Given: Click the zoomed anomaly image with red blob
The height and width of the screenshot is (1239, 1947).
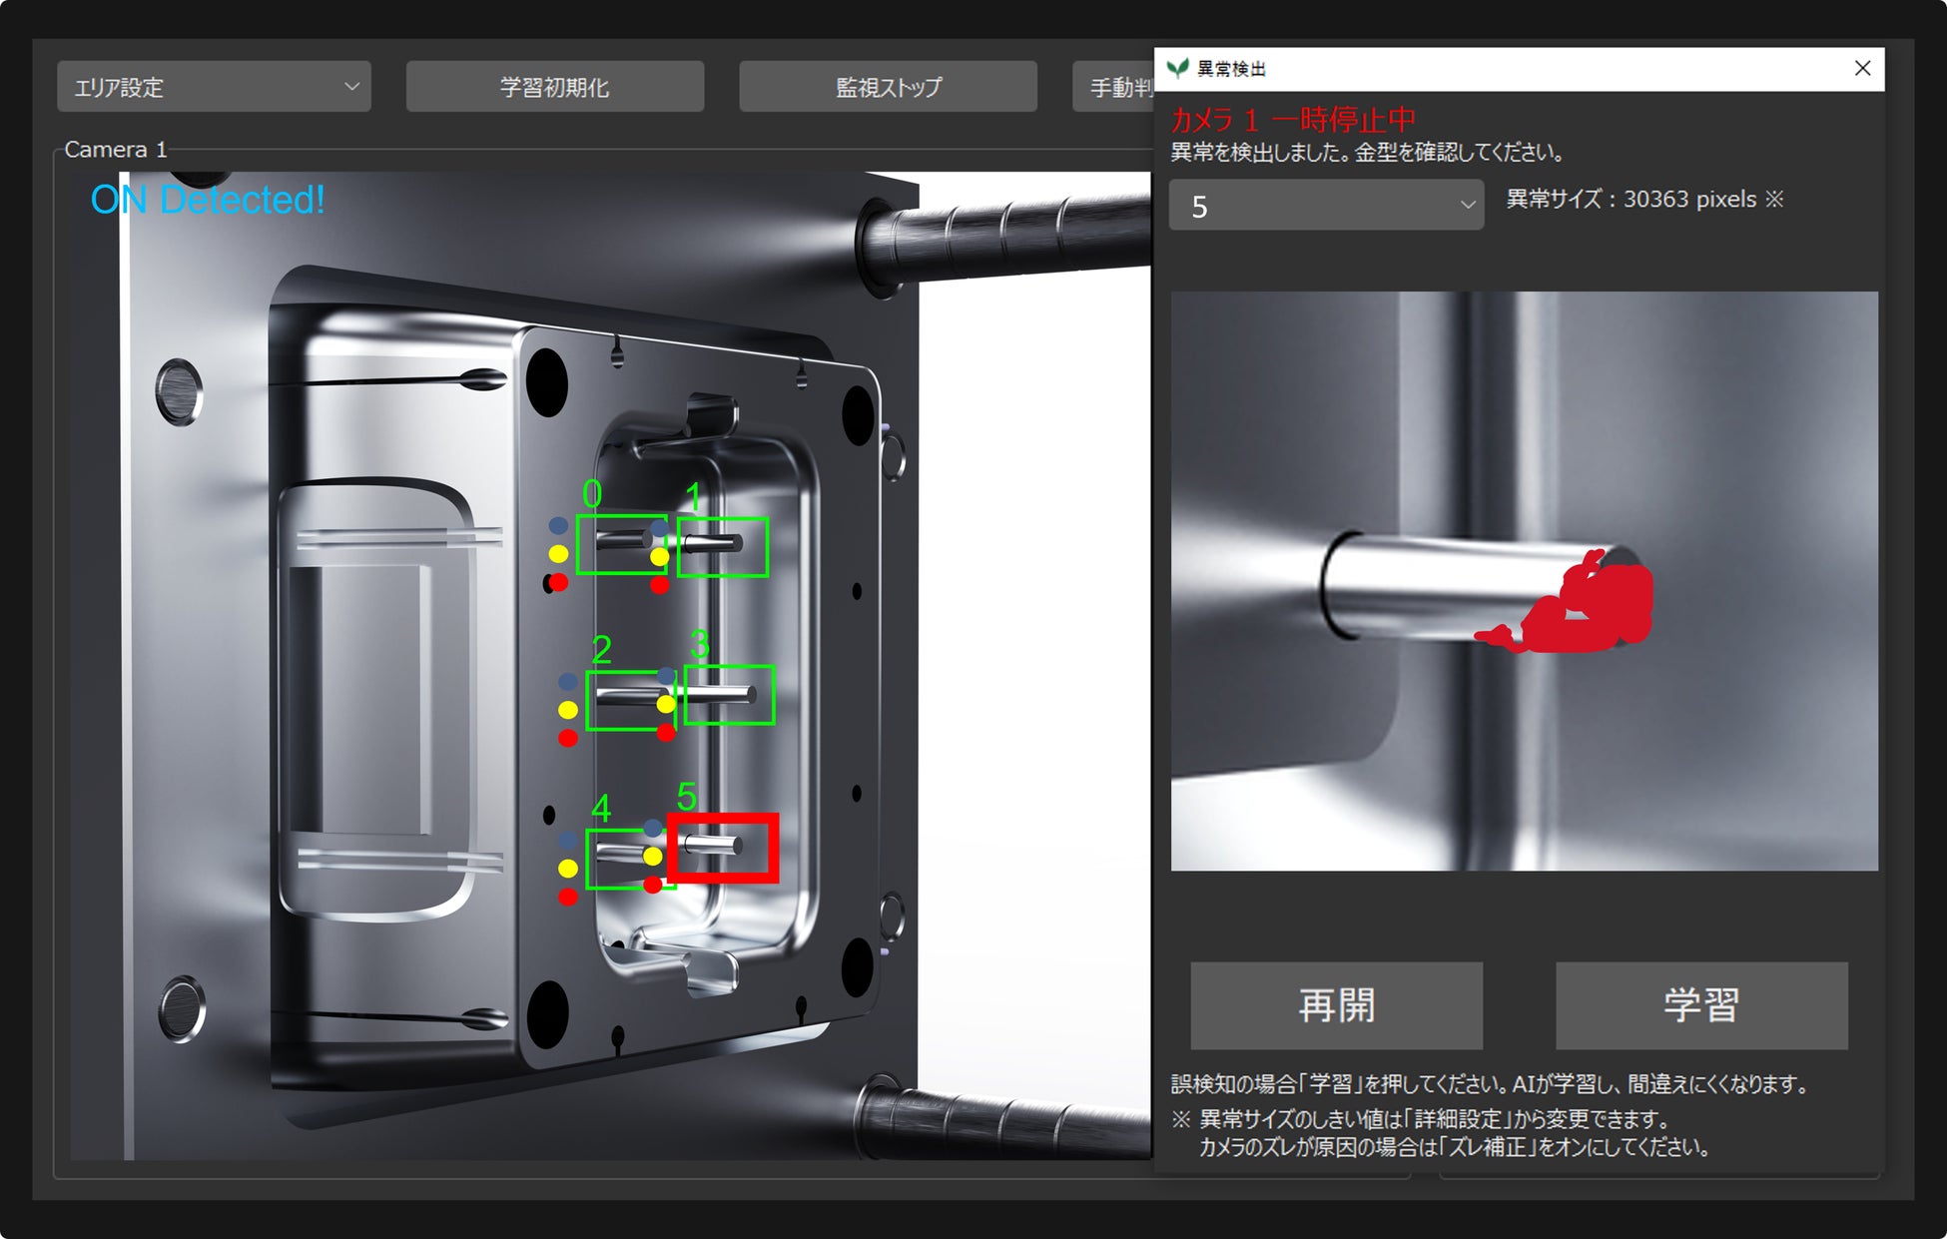Looking at the screenshot, I should pyautogui.click(x=1524, y=581).
